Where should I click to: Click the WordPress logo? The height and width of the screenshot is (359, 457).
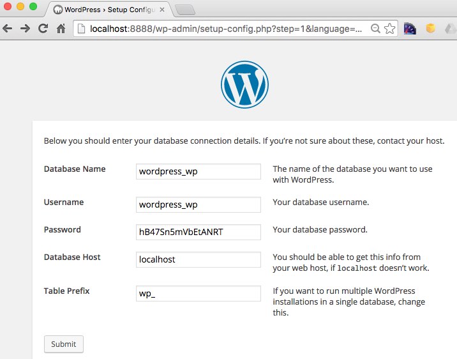click(x=244, y=85)
